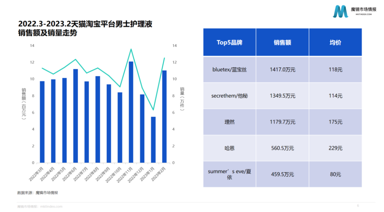
Task: Select the 理然 brand cell
Action: [x=229, y=122]
